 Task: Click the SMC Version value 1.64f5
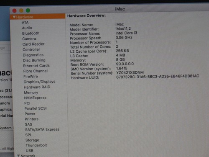pyautogui.click(x=122, y=68)
